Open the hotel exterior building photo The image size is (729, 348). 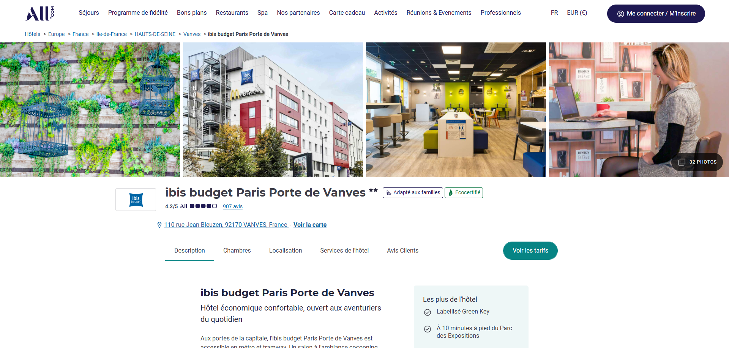(273, 110)
